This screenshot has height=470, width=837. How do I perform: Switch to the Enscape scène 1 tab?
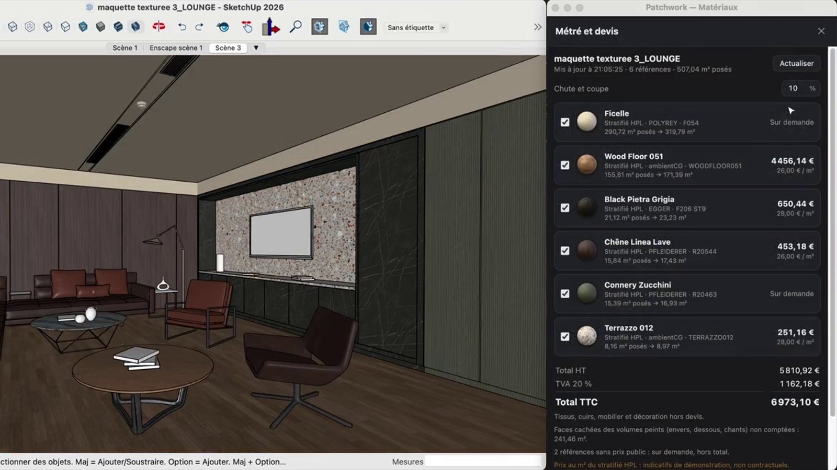[x=176, y=48]
